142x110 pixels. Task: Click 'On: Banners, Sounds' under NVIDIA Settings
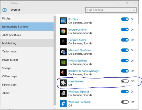[x=80, y=64]
